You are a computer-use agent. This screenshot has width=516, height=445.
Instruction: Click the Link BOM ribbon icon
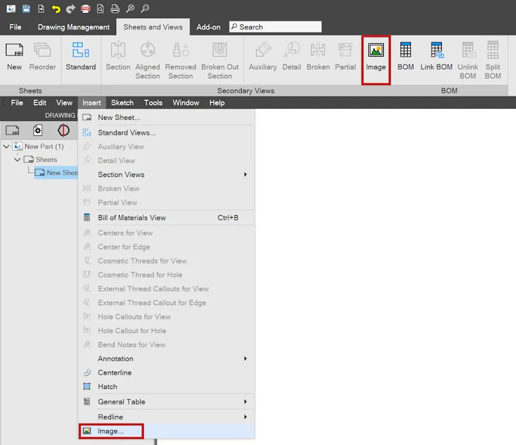click(x=437, y=56)
